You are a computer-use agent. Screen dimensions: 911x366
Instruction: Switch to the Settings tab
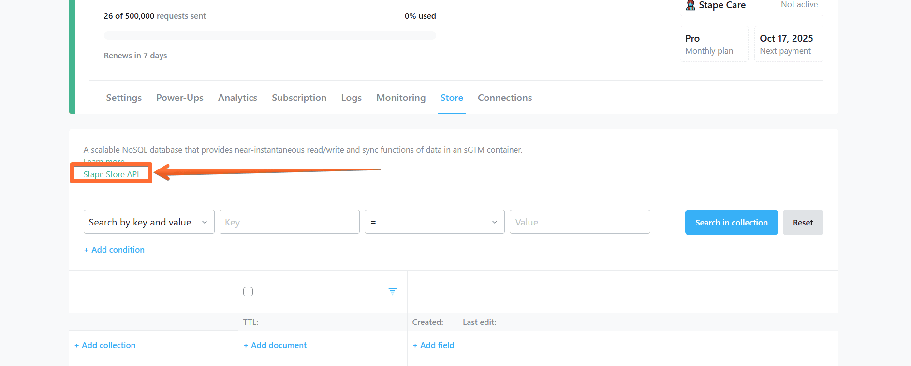[124, 98]
